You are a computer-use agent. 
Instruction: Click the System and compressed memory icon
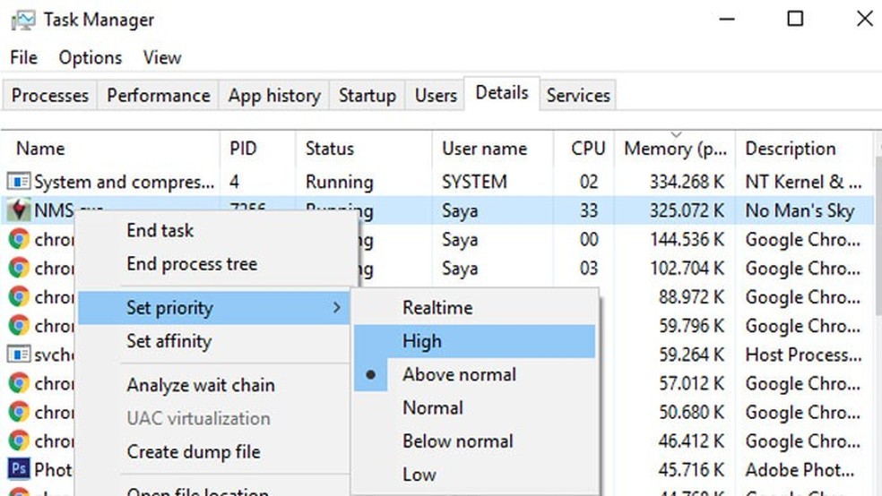pos(19,182)
